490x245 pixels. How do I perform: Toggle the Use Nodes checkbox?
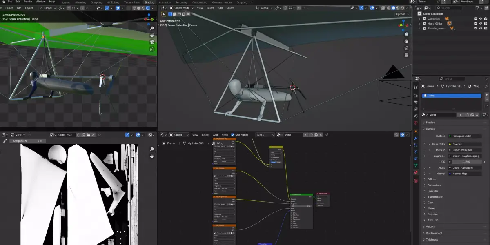(233, 135)
